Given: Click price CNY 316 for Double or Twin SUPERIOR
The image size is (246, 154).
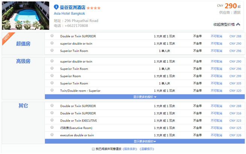Looking at the screenshot, I should pos(235,113).
